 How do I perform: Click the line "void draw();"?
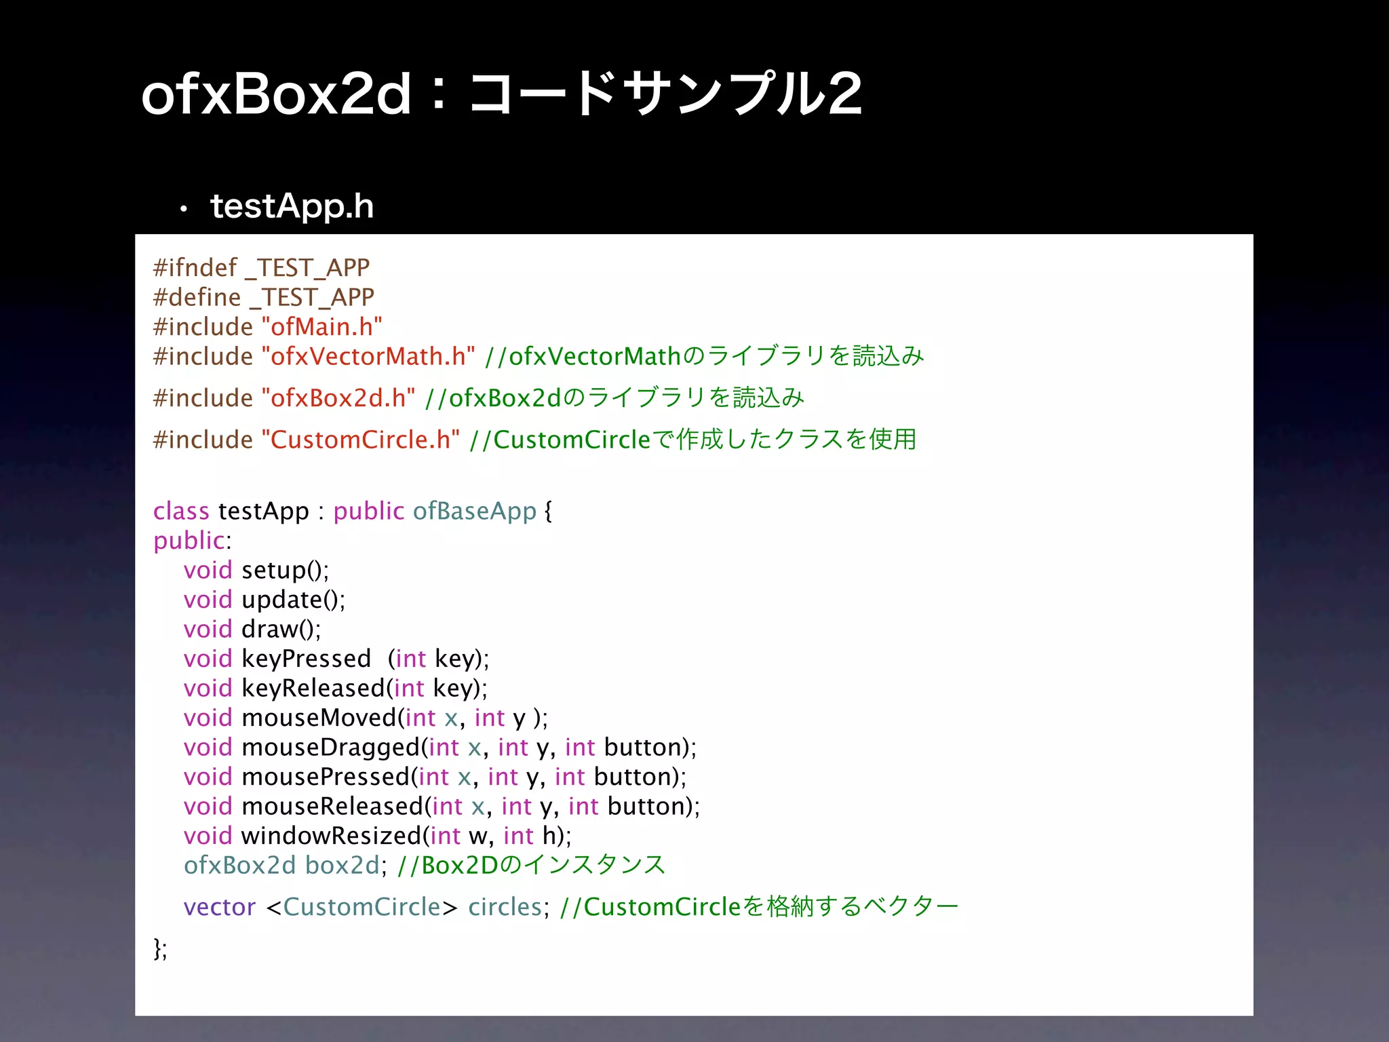click(252, 629)
